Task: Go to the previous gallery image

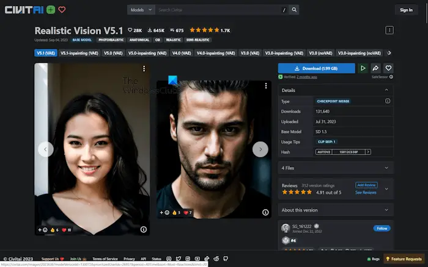Action: pyautogui.click(x=46, y=149)
